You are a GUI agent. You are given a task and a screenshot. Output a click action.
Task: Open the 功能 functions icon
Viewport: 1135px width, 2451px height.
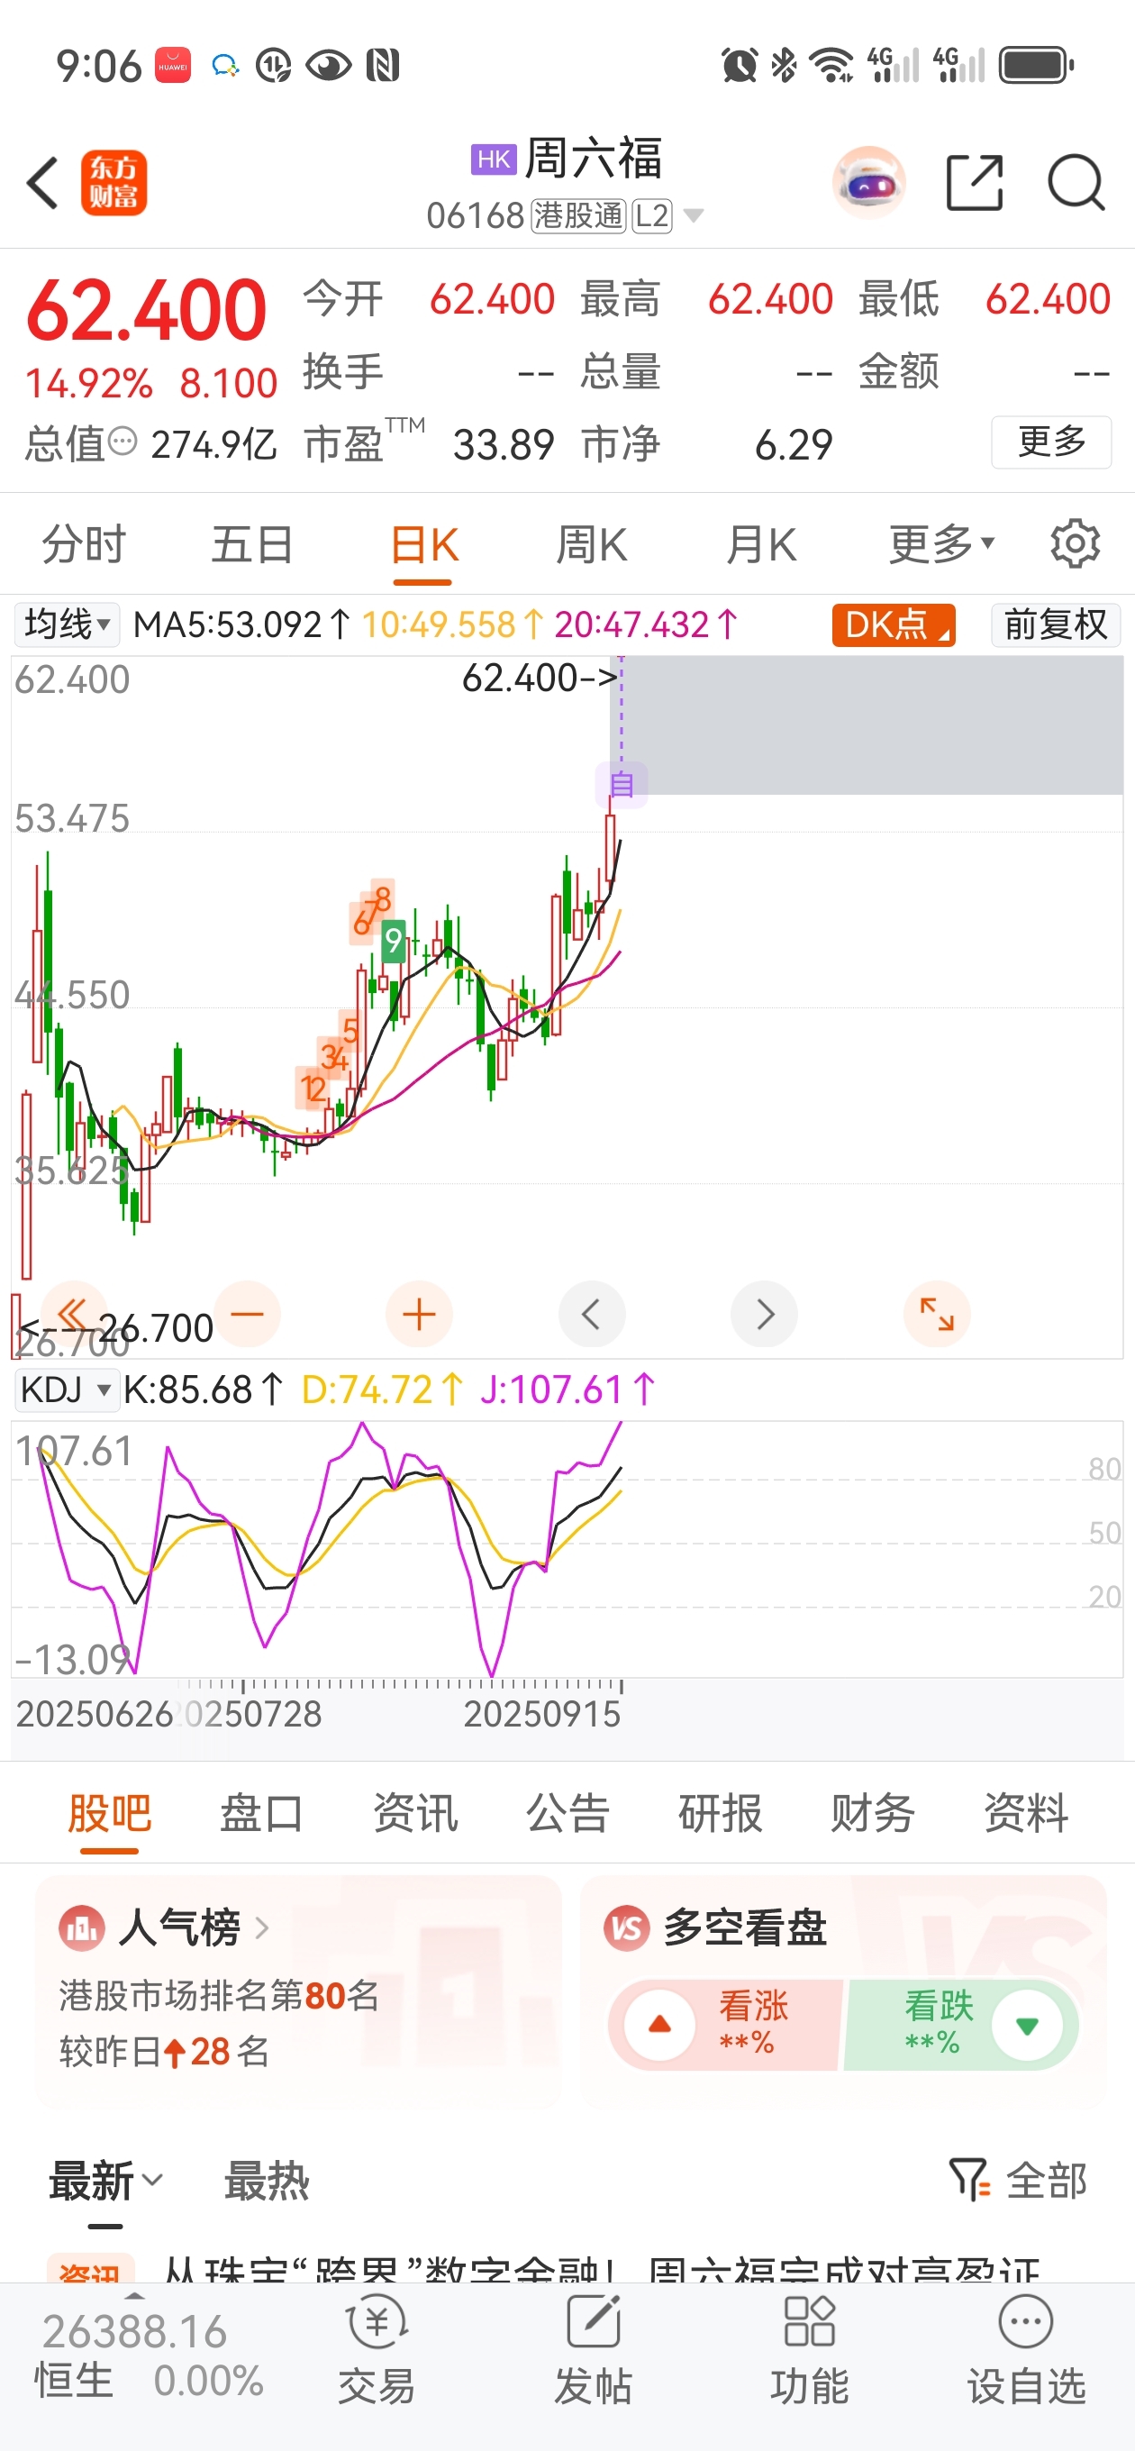pos(810,2348)
